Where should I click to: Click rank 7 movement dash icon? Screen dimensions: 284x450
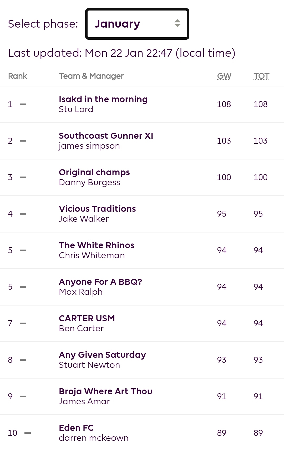[23, 324]
